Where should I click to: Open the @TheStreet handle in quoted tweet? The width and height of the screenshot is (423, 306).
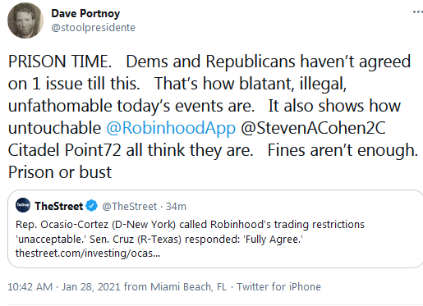[x=129, y=206]
